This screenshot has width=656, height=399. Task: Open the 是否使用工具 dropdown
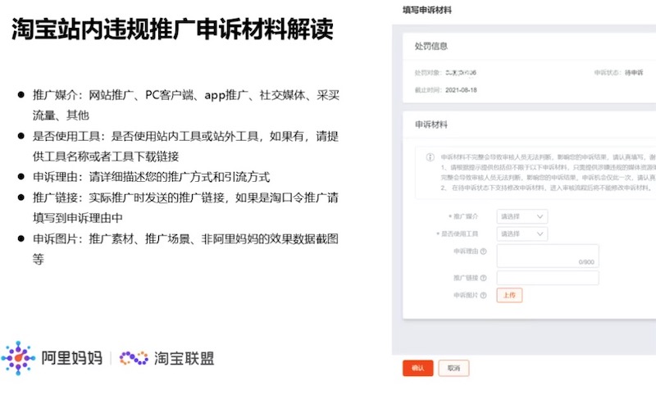522,234
